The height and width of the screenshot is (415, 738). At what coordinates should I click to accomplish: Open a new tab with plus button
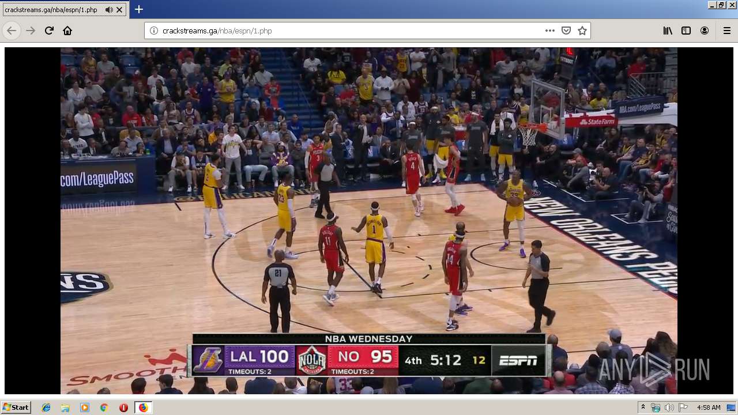(139, 9)
